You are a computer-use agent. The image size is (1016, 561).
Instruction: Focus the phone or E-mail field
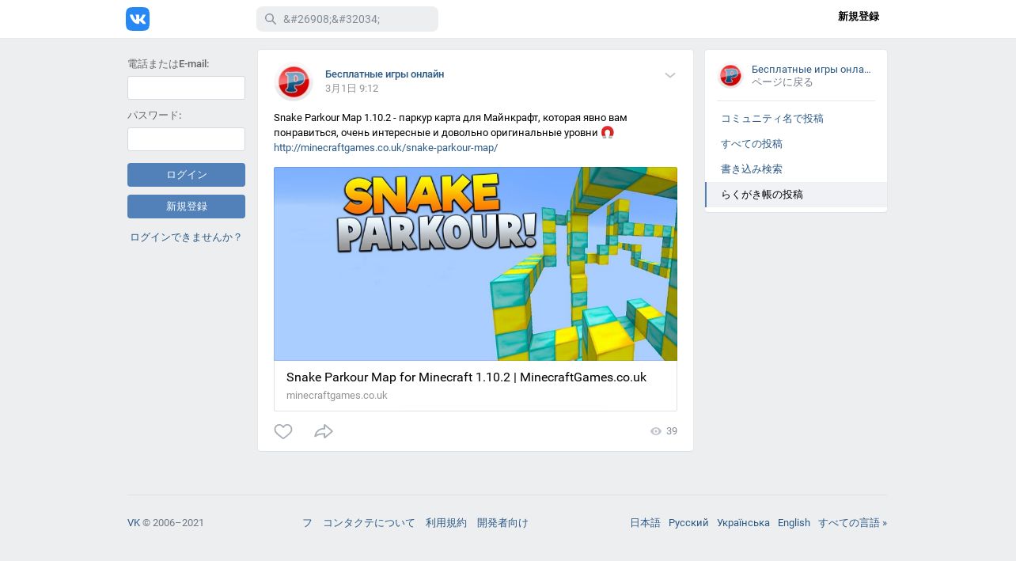(186, 88)
